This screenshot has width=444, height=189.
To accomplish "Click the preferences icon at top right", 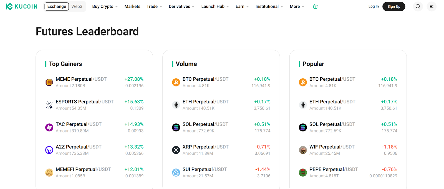I will pos(431,6).
